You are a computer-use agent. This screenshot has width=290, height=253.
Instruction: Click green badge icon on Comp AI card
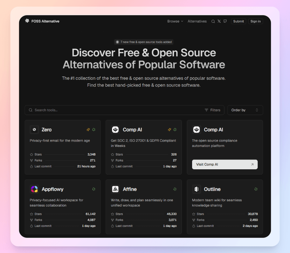pyautogui.click(x=175, y=129)
